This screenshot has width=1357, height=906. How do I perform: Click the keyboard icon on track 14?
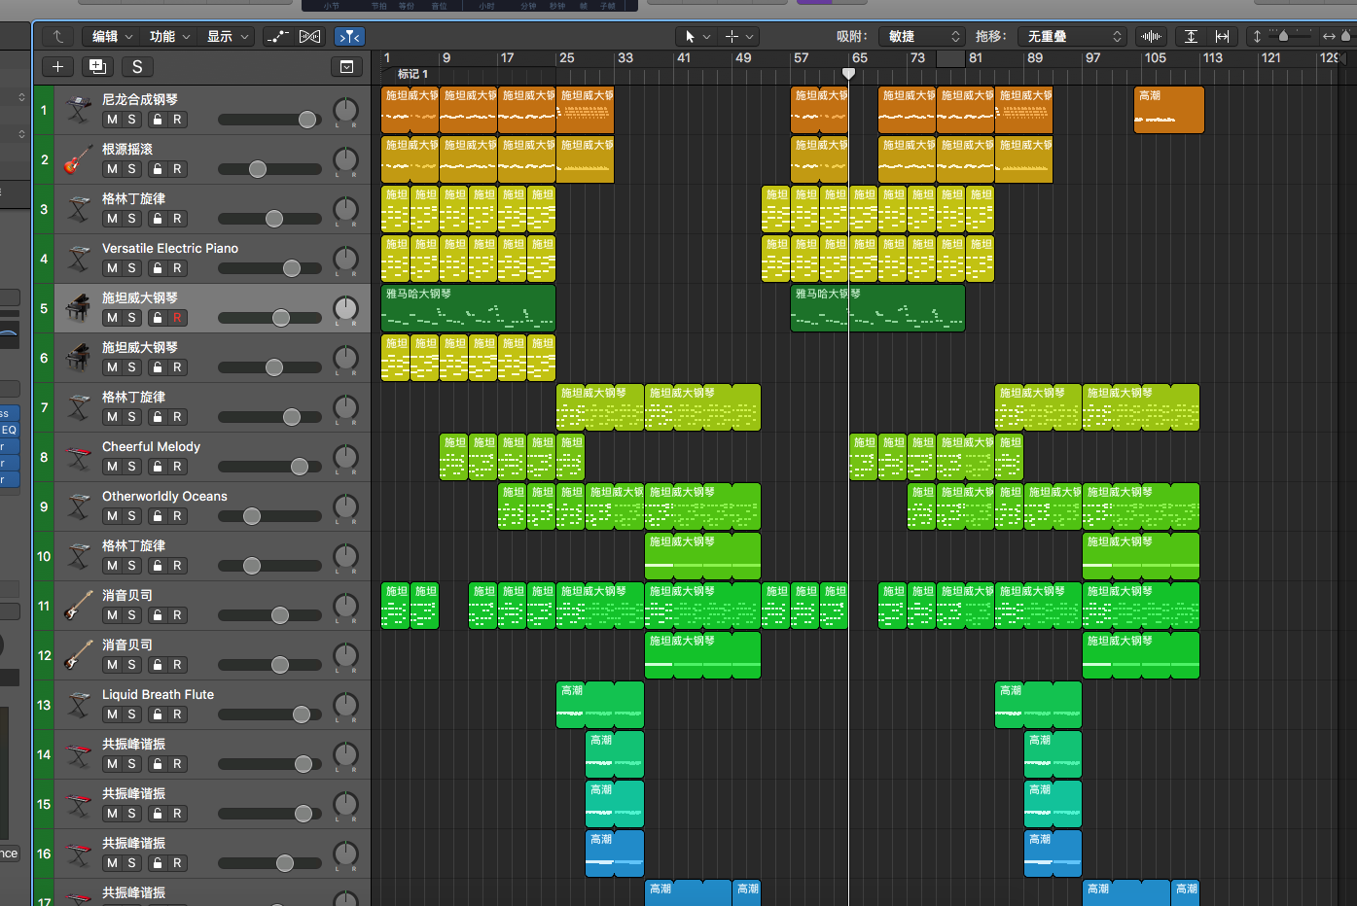pyautogui.click(x=78, y=753)
